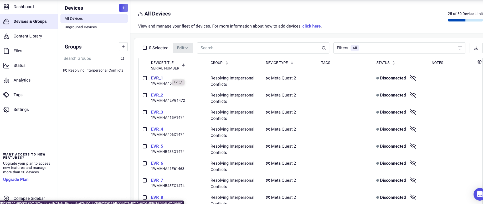The image size is (483, 204).
Task: Open Content Library in sidebar
Action: pyautogui.click(x=28, y=36)
